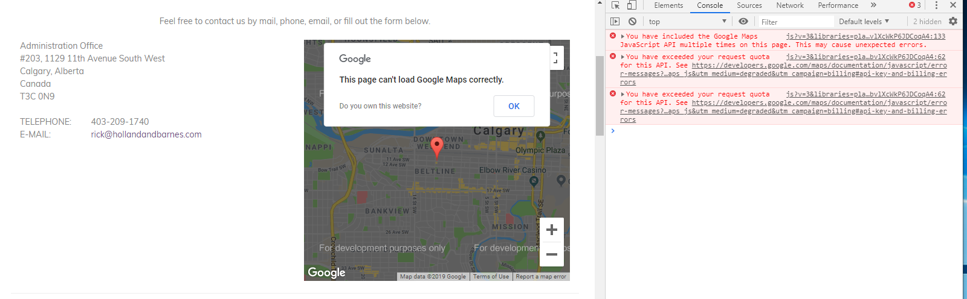Clear the console

click(632, 21)
